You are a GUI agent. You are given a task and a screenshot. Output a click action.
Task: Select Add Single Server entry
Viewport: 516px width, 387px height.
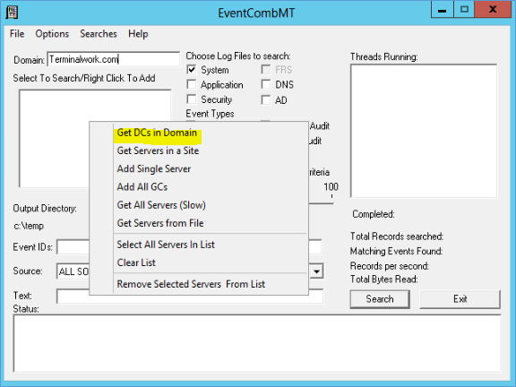[154, 168]
